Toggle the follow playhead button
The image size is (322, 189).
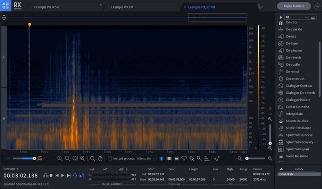81,176
